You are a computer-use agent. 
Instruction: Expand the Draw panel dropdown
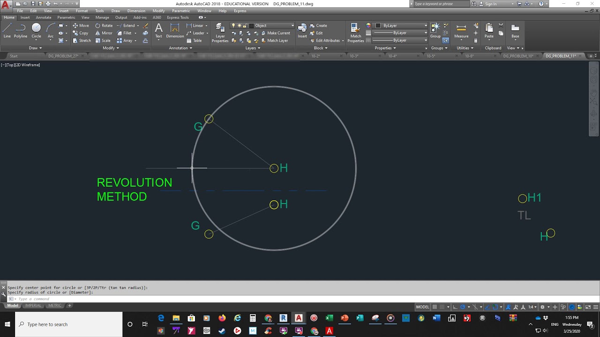(36, 48)
